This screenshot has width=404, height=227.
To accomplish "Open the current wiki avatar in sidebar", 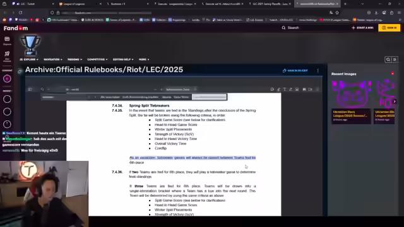I will pos(7,78).
